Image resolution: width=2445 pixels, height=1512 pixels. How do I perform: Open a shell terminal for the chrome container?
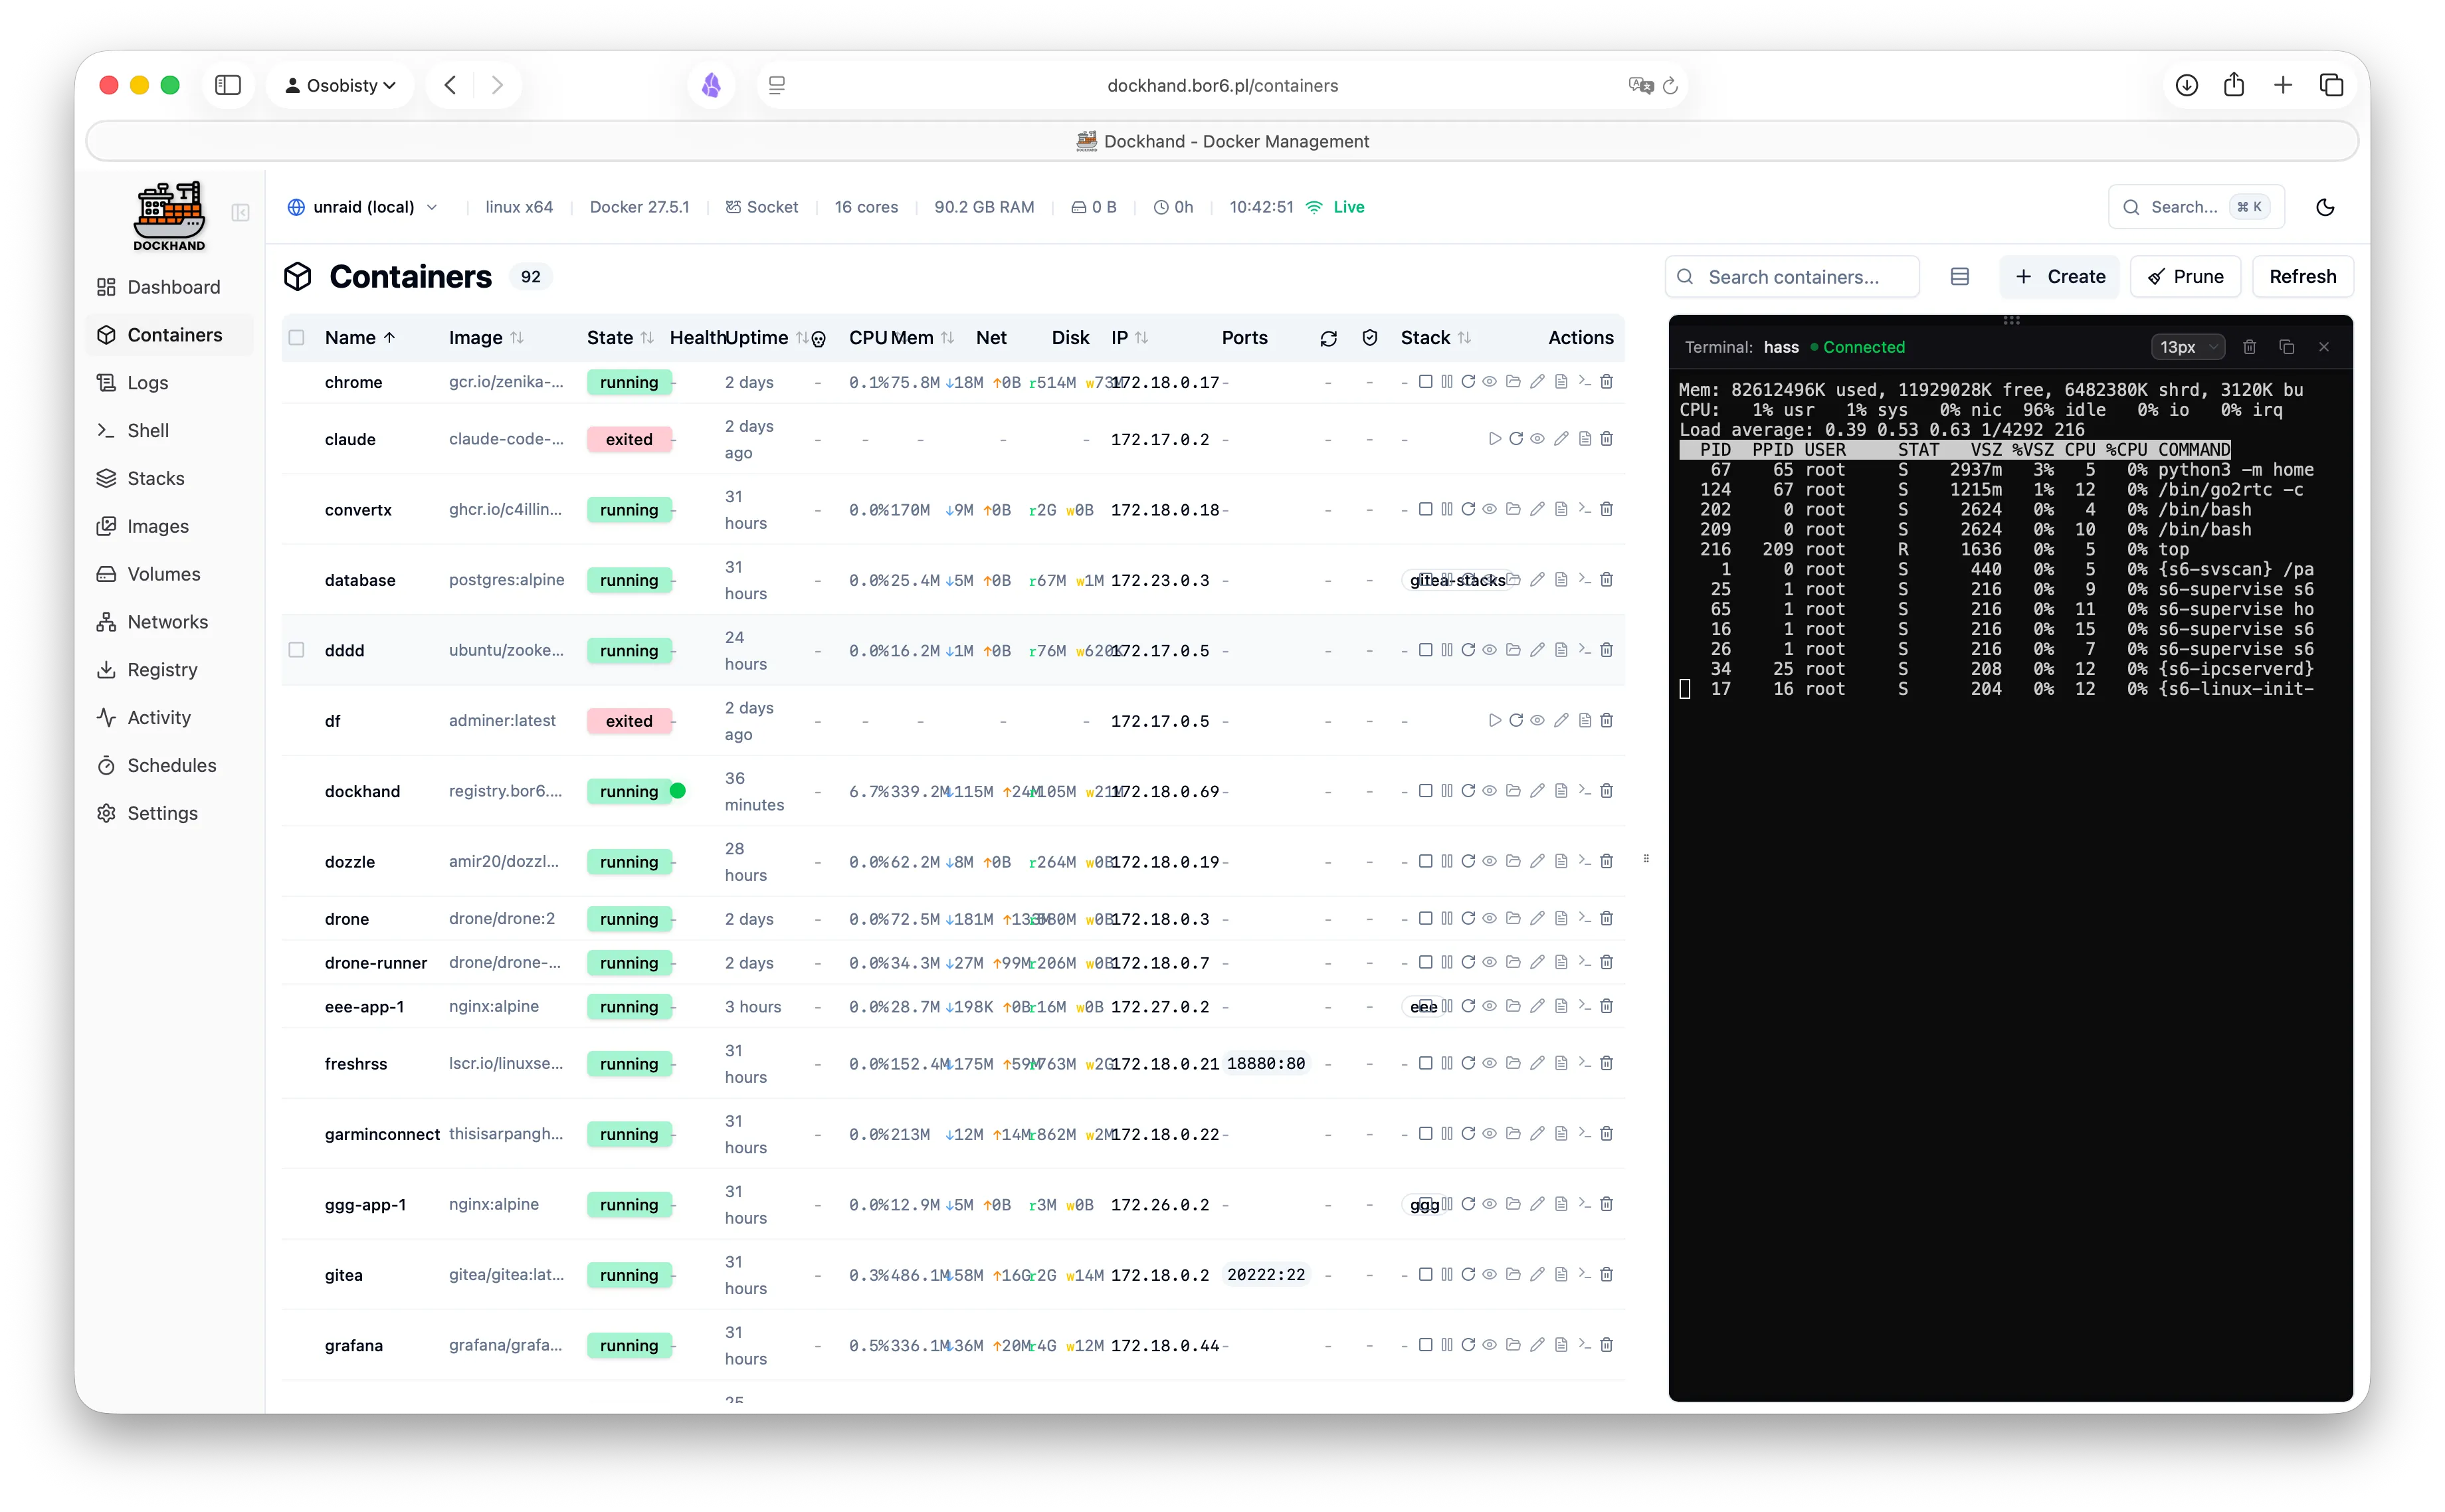[1584, 382]
